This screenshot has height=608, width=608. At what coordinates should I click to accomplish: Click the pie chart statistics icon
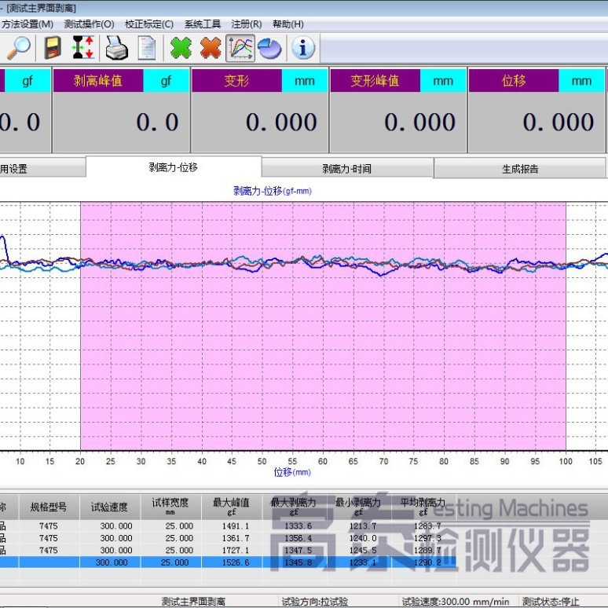269,48
